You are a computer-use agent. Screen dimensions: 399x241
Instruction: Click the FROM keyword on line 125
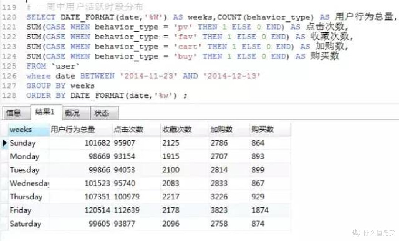click(x=36, y=66)
